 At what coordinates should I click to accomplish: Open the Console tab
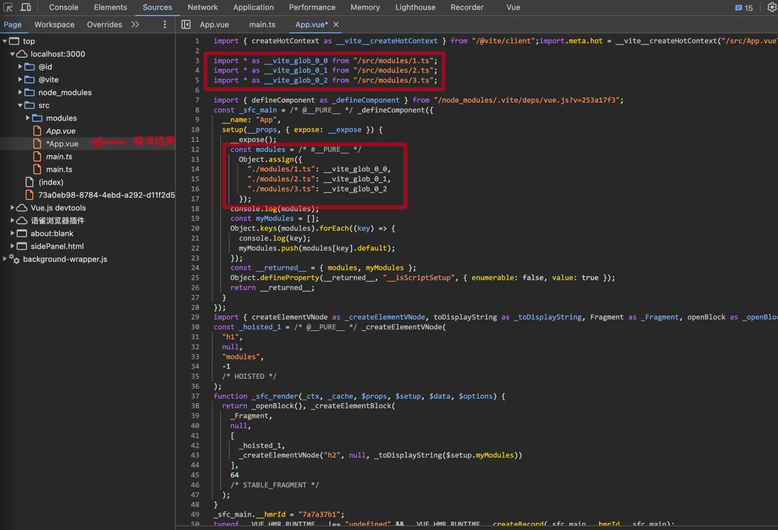point(63,7)
